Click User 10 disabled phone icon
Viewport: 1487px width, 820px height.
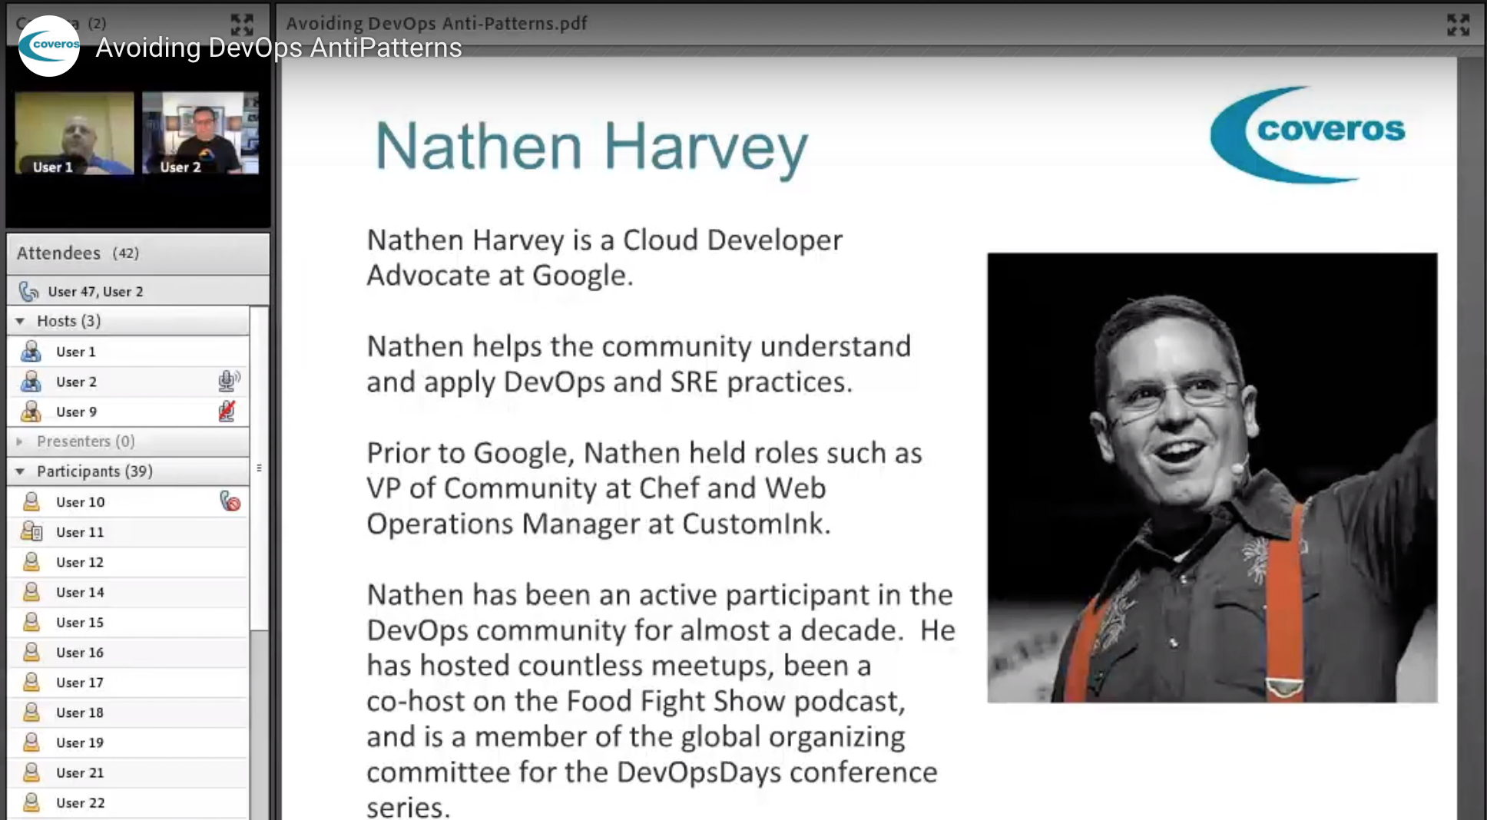tap(230, 501)
